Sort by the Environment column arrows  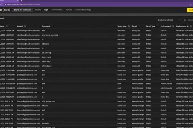click(173, 26)
